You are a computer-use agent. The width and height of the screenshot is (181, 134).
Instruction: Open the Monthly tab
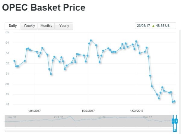coord(46,26)
